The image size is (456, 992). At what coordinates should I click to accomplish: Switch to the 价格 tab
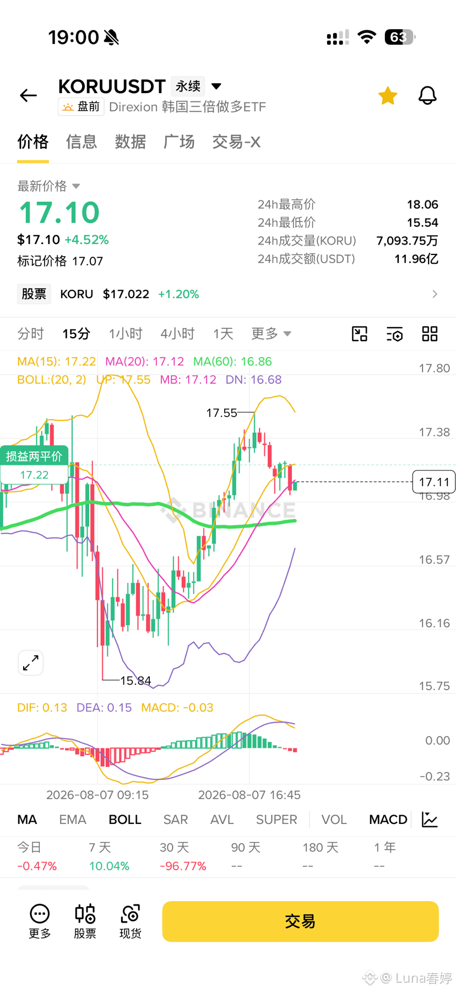click(x=33, y=142)
